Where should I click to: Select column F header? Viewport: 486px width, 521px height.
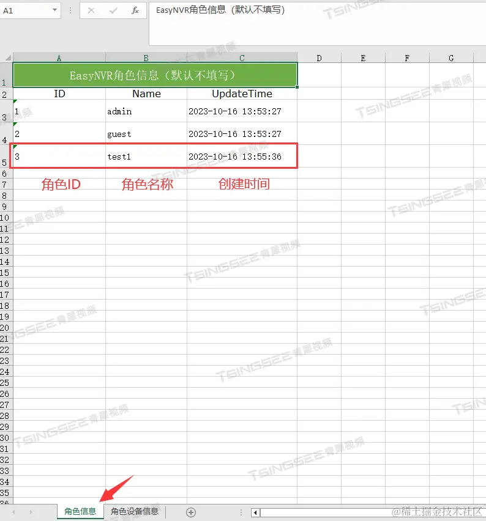[407, 58]
